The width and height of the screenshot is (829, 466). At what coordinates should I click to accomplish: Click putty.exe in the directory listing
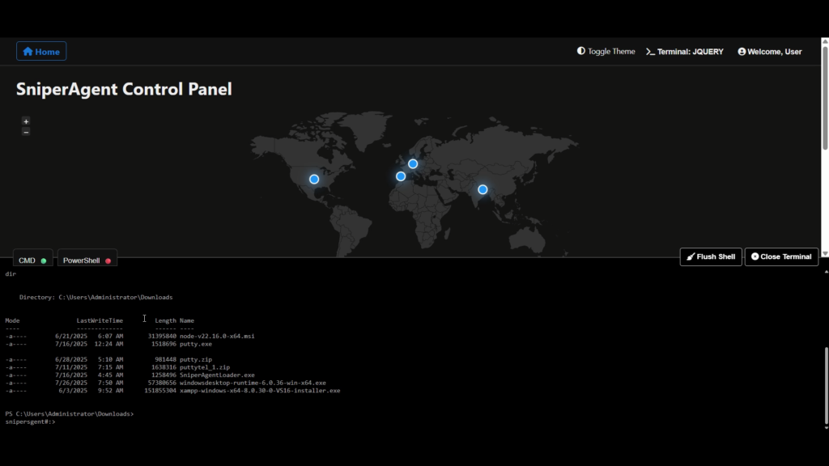(x=195, y=344)
